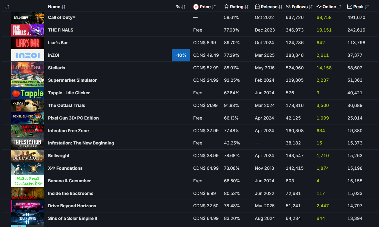The height and width of the screenshot is (227, 379).
Task: Click the 13,394 peak value for Sins of a Solar Empire II
Action: (355, 219)
